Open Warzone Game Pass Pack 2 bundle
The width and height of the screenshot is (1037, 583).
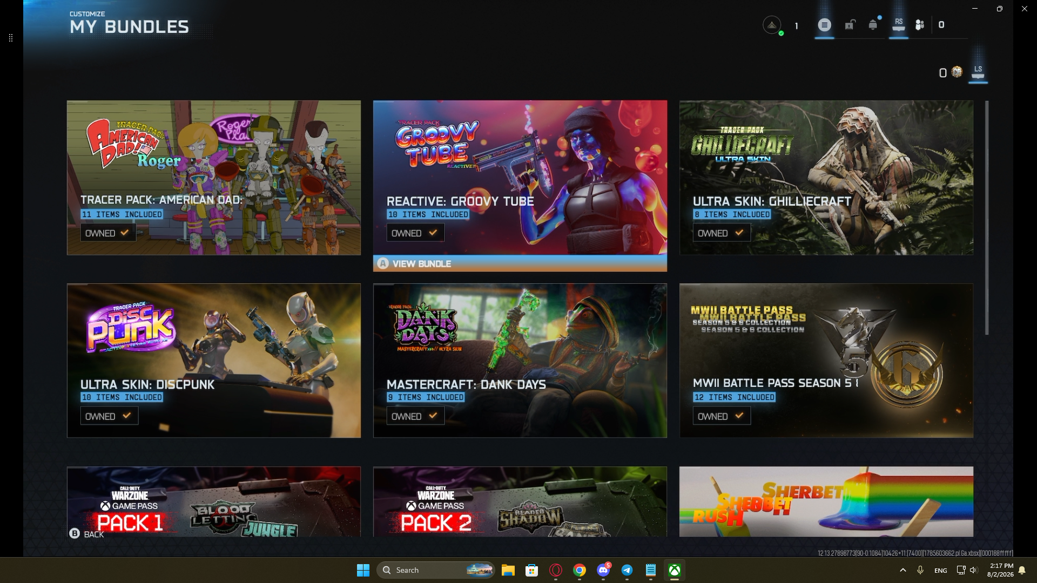pos(520,502)
